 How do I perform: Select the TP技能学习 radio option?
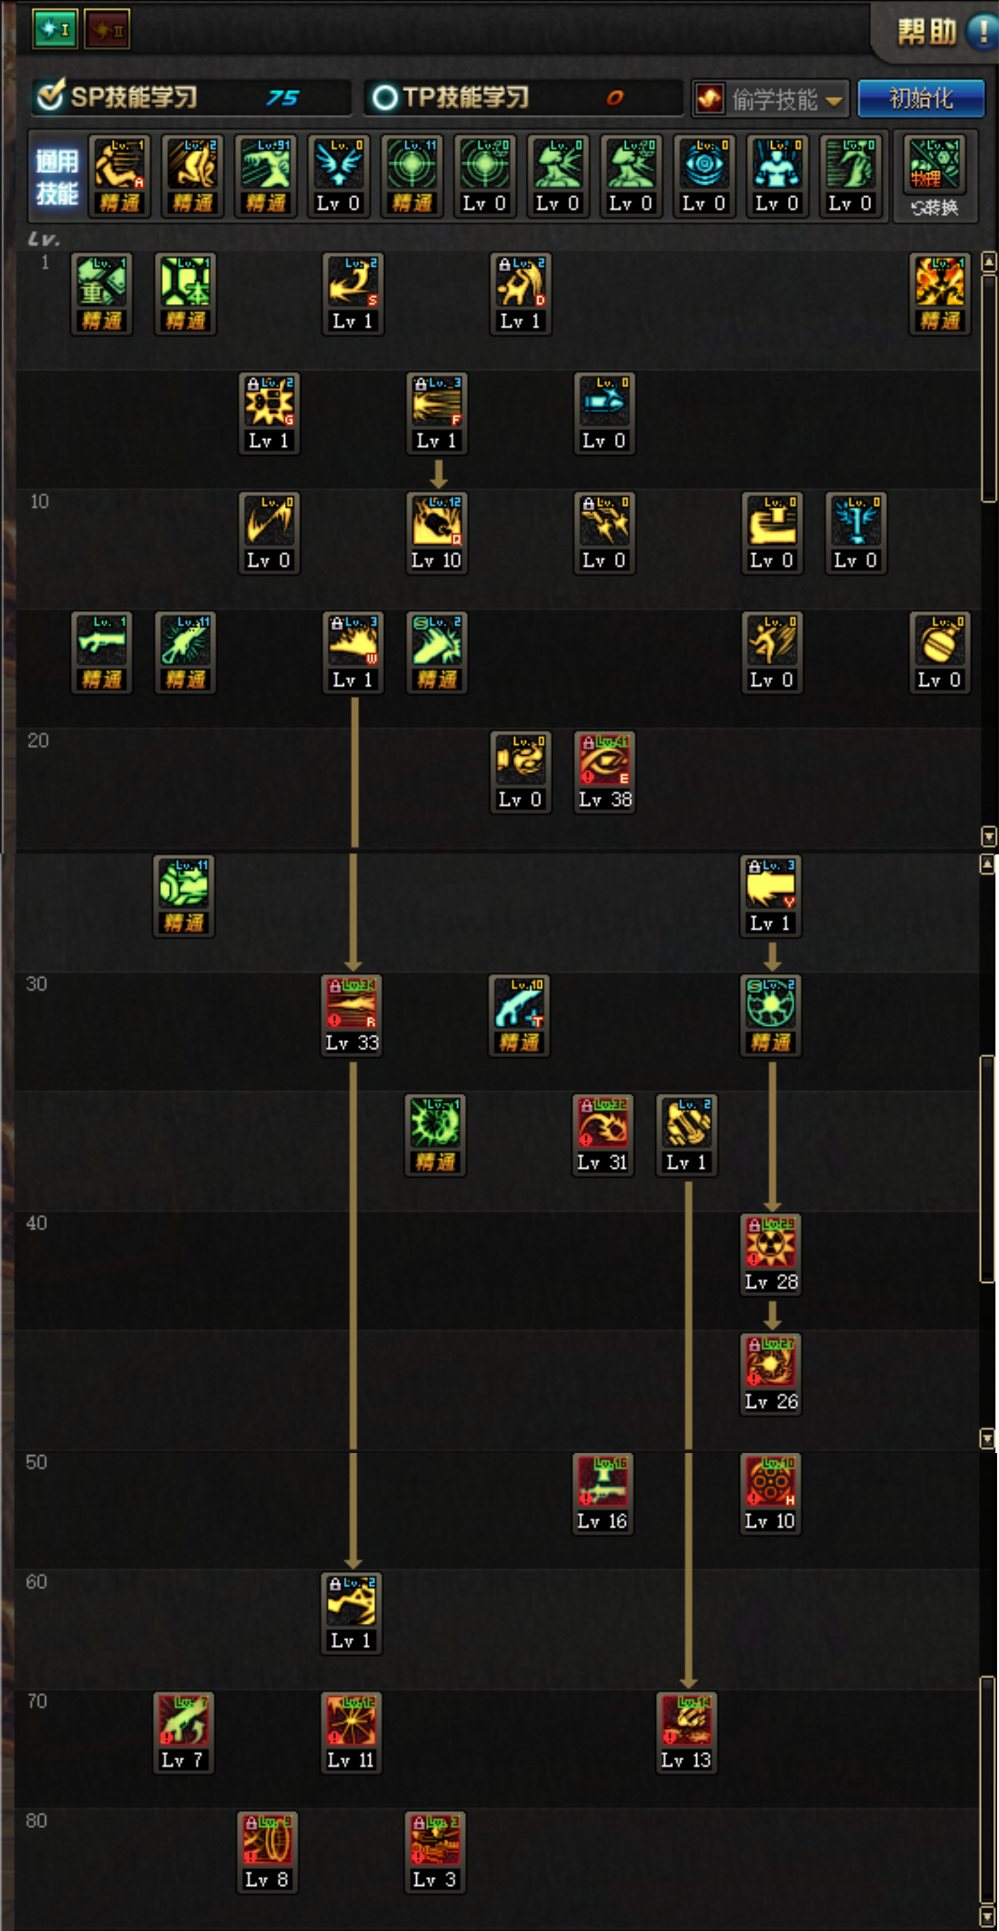point(384,98)
